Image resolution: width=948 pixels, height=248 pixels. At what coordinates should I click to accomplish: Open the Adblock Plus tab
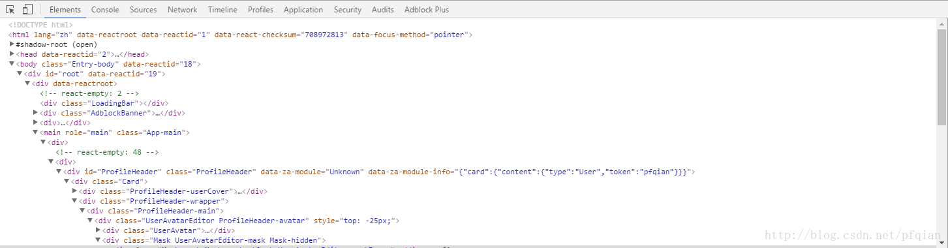(427, 10)
